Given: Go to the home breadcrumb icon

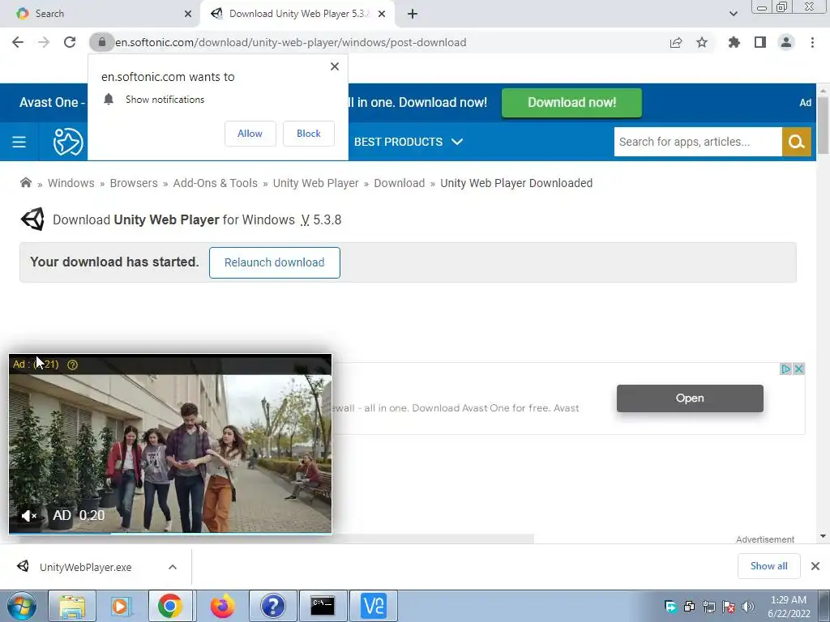Looking at the screenshot, I should pyautogui.click(x=25, y=182).
